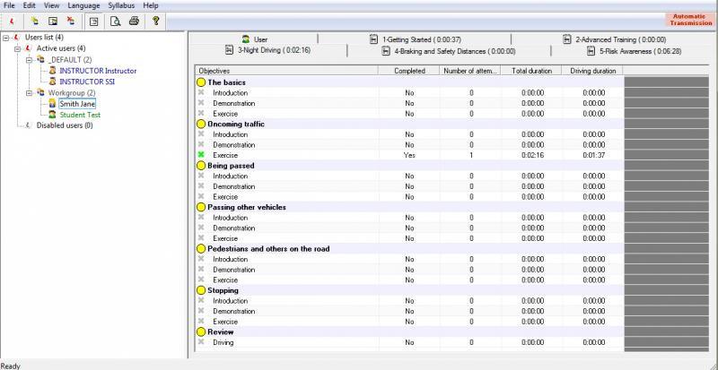
Task: Click the yellow circle beside Pedestrians and others
Action: 200,249
